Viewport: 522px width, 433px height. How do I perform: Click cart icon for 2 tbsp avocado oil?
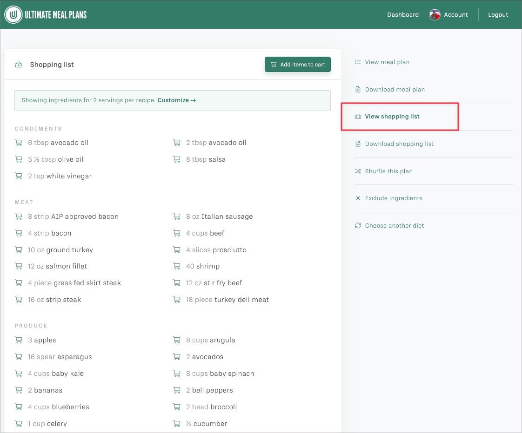click(176, 143)
